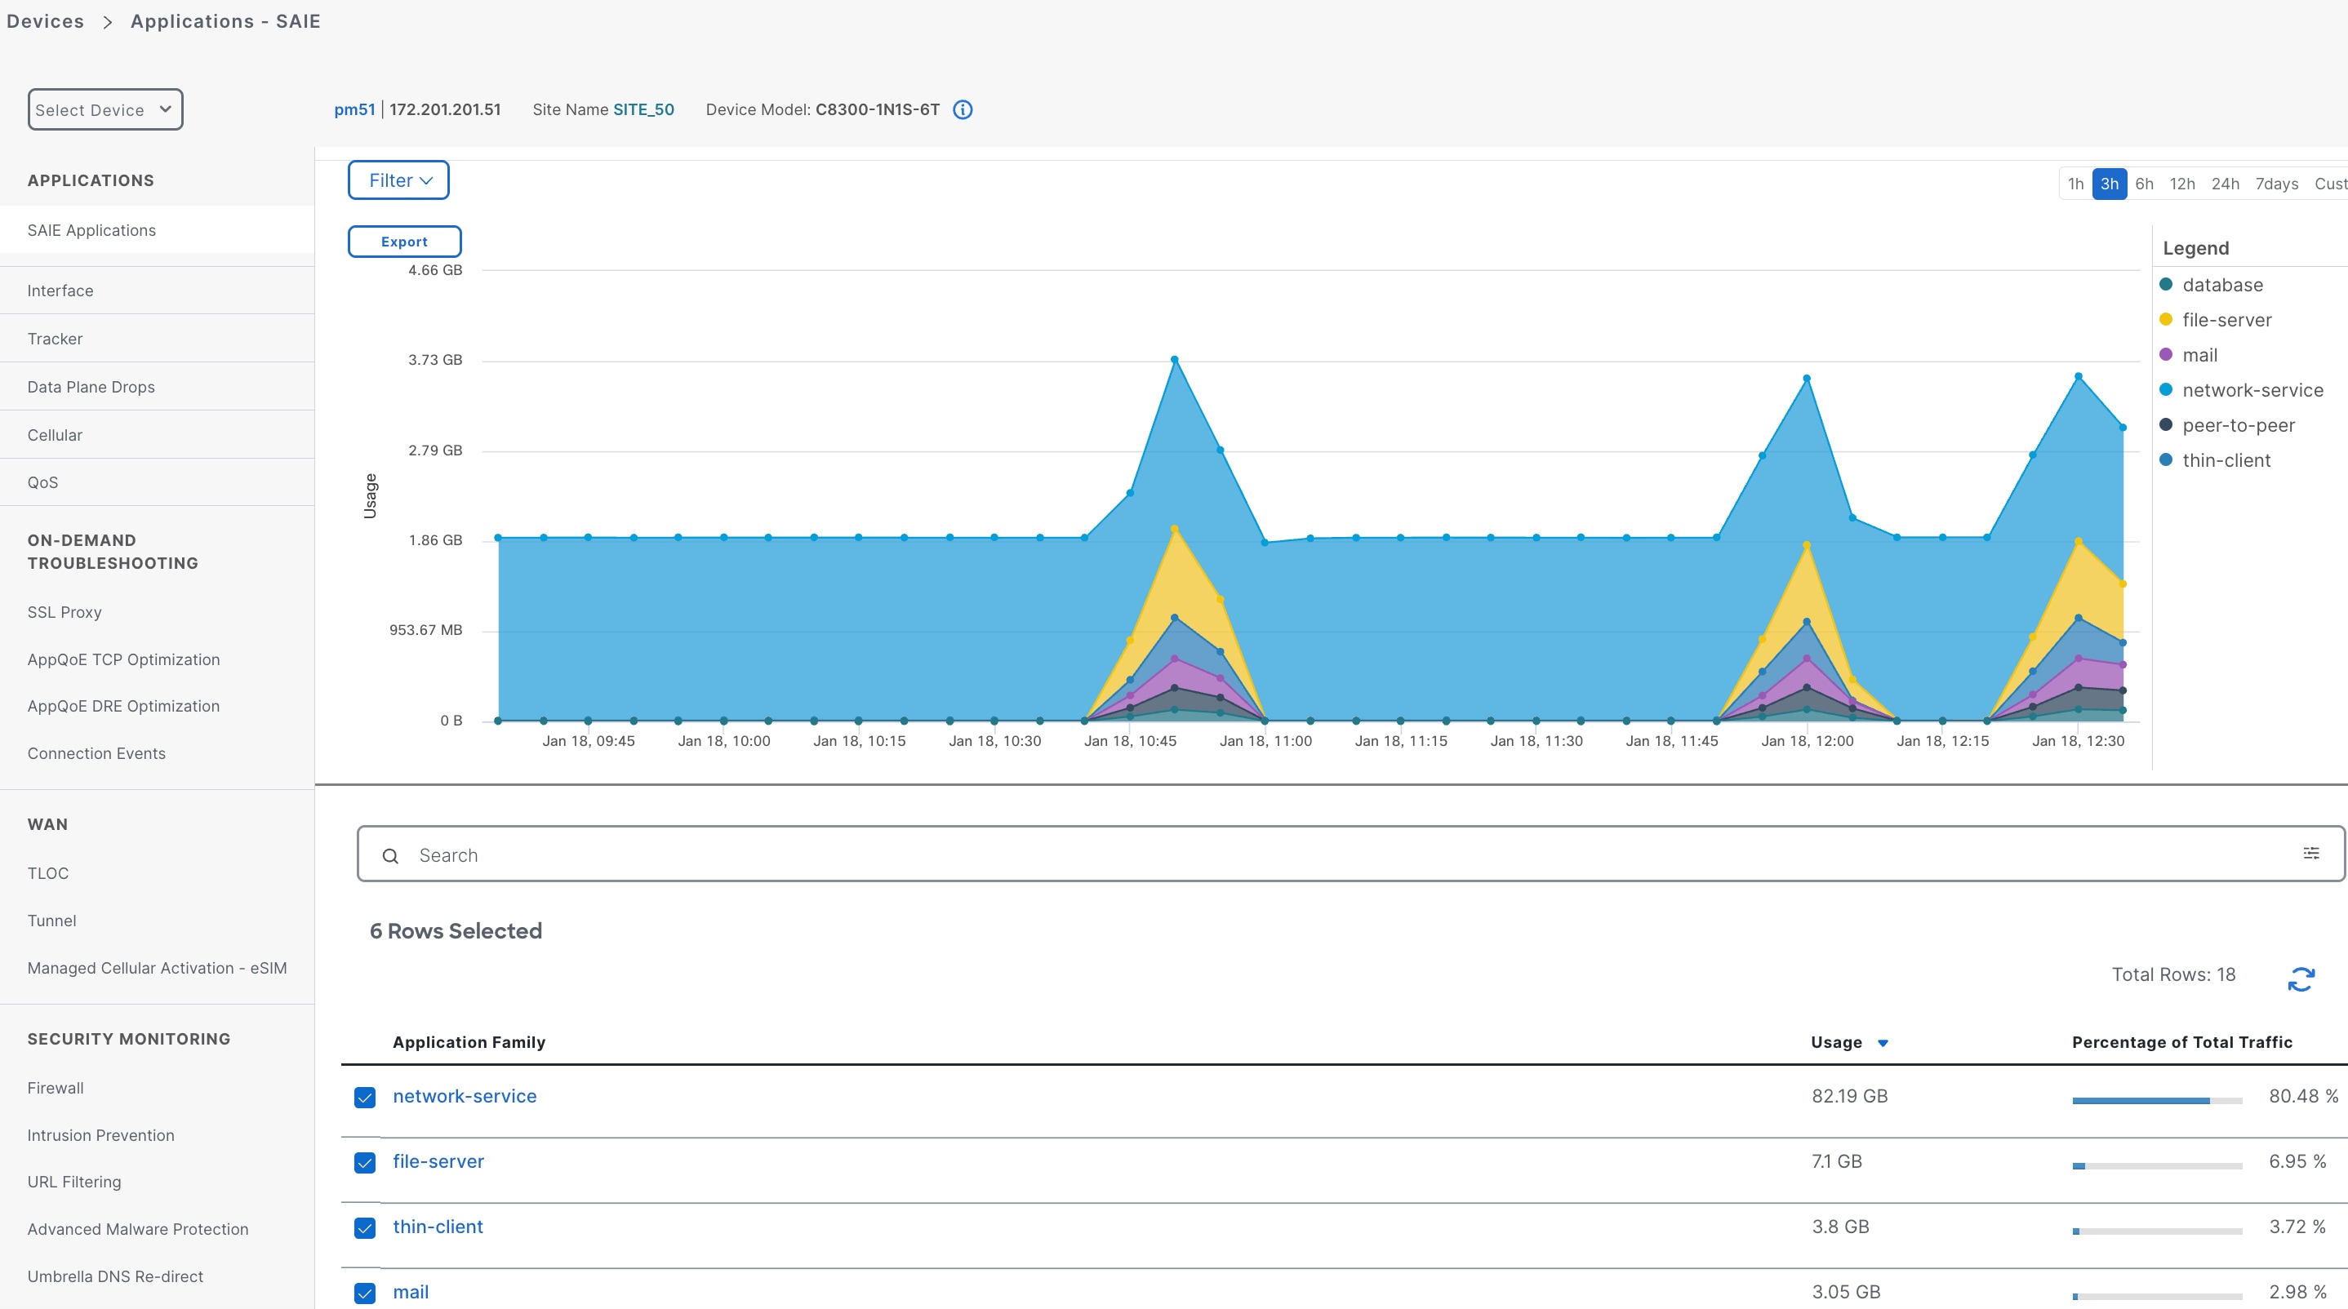Open Managed Cellular Activation - eSIM
Image resolution: width=2348 pixels, height=1309 pixels.
coord(157,969)
